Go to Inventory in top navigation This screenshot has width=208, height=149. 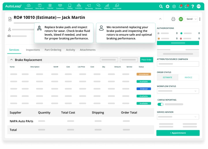79,6
